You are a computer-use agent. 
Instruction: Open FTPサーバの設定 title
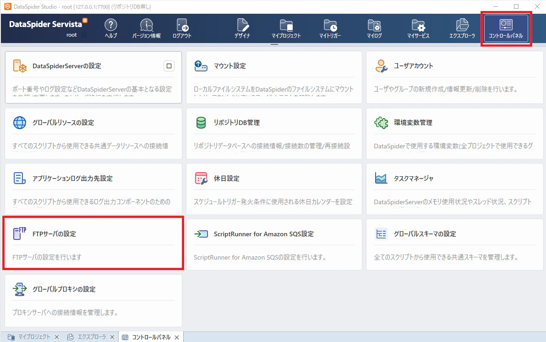coord(55,234)
